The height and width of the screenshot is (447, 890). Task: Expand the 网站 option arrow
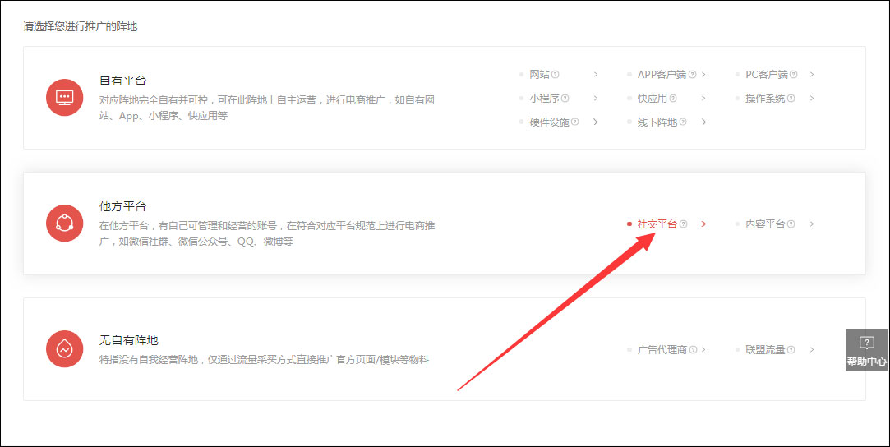596,74
